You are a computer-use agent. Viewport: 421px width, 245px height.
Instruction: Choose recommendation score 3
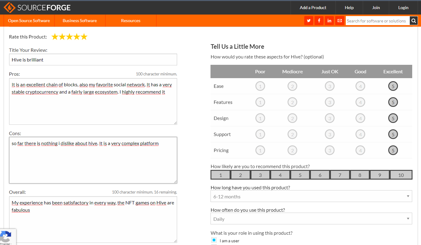(260, 175)
